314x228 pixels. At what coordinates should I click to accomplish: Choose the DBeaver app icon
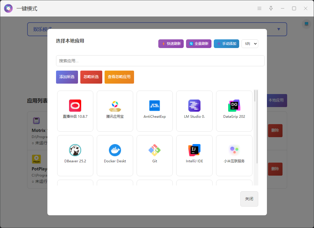coord(75,150)
